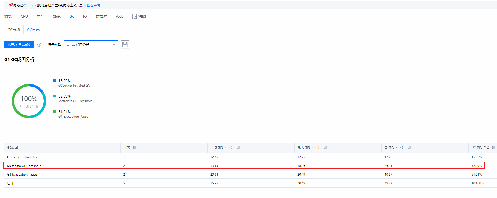Expand the display type dropdown arrow

pos(114,45)
